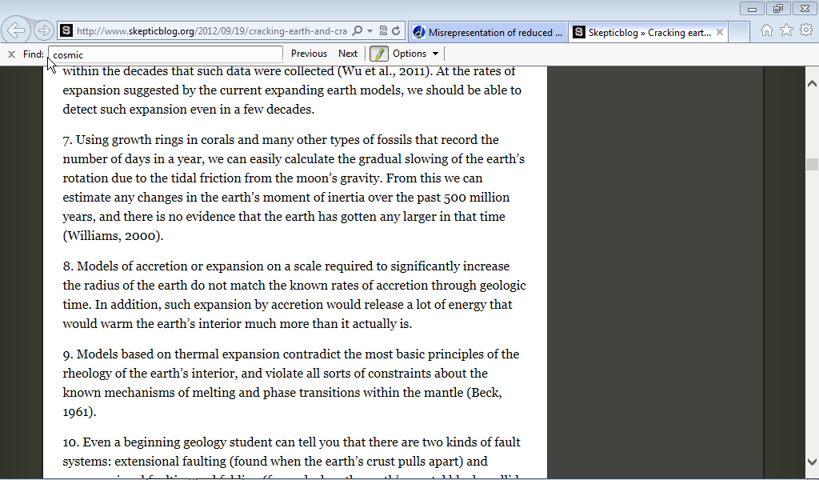Go to the Home page icon

(766, 30)
